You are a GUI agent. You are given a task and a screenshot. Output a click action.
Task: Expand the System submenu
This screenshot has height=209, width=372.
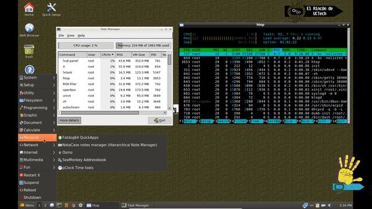(37, 77)
